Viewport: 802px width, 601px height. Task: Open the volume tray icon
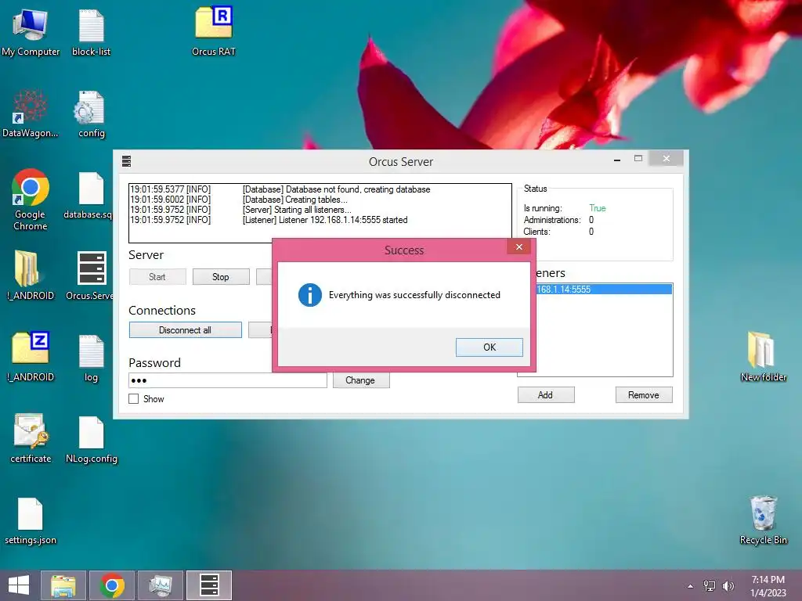click(728, 585)
